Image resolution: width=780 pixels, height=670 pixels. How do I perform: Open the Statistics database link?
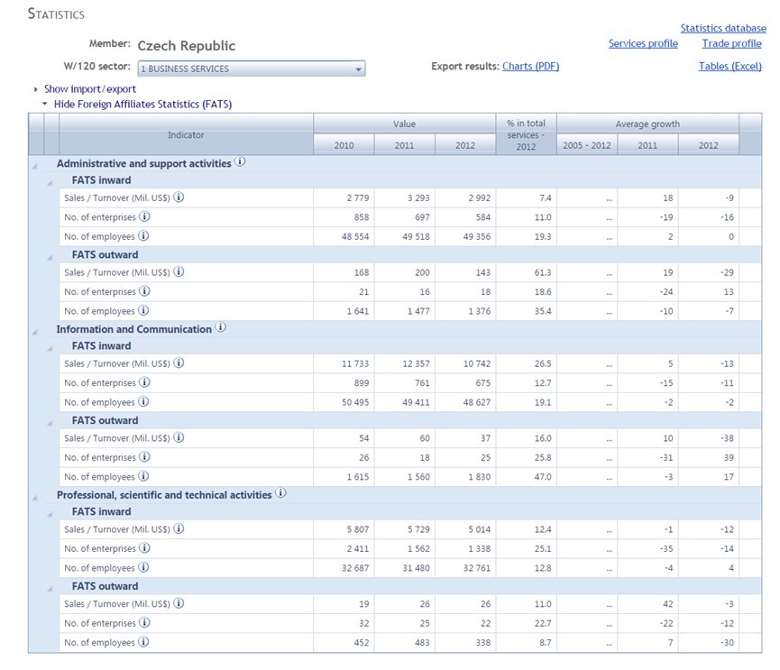(x=723, y=28)
